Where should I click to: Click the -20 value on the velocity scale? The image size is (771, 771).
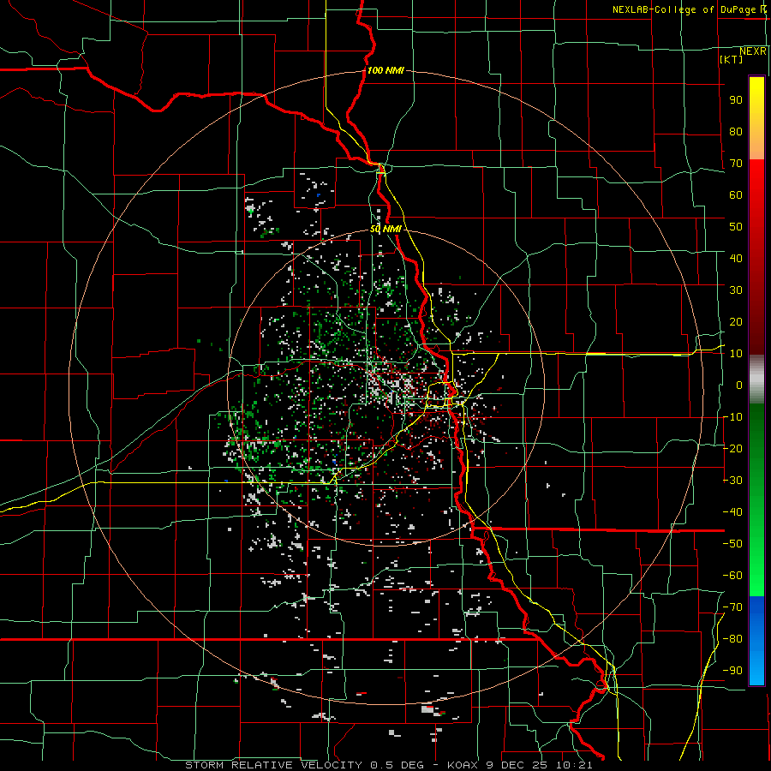[732, 448]
